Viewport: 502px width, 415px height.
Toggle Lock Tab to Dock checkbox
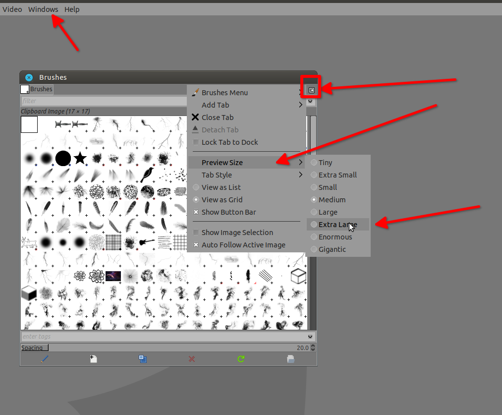click(247, 142)
